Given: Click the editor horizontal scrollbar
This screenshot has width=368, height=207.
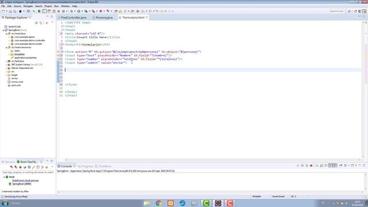Looking at the screenshot, I should [213, 160].
